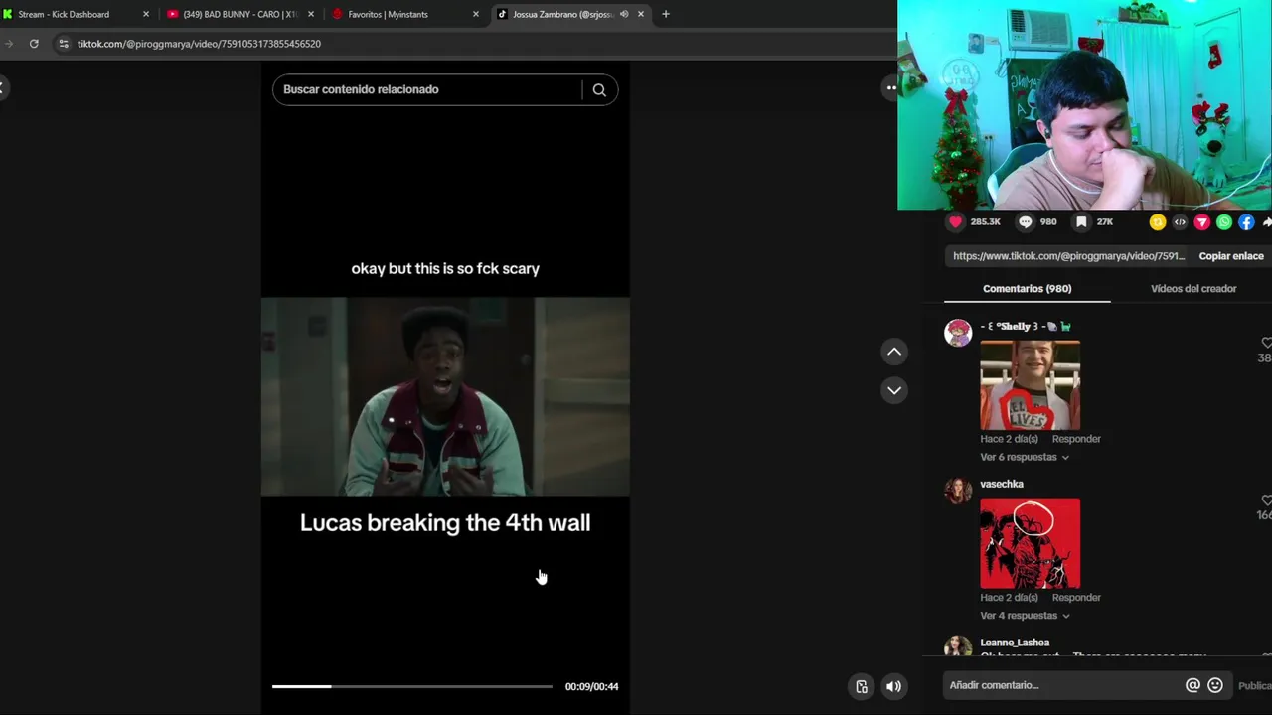Close the Favoritos Myinstants tab
Screen dimensions: 1272x715
coord(475,14)
